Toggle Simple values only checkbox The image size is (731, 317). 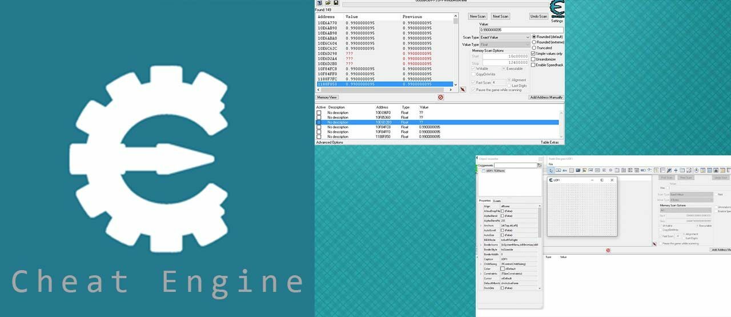click(x=533, y=53)
